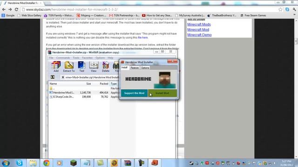Open media player from taskbar
This screenshot has width=298, height=167.
pyautogui.click(x=60, y=163)
